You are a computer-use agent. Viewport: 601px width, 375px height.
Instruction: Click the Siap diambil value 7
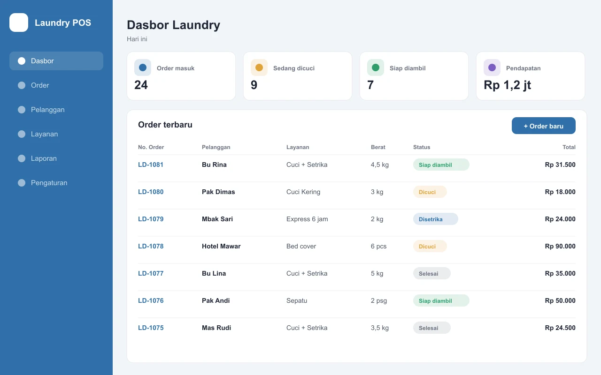370,85
